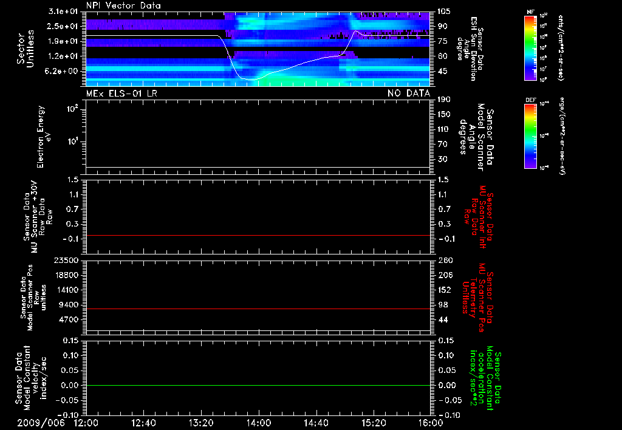Screen dimensions: 622x430
Task: Click the 14:40 time axis tick label
Action: pyautogui.click(x=316, y=423)
